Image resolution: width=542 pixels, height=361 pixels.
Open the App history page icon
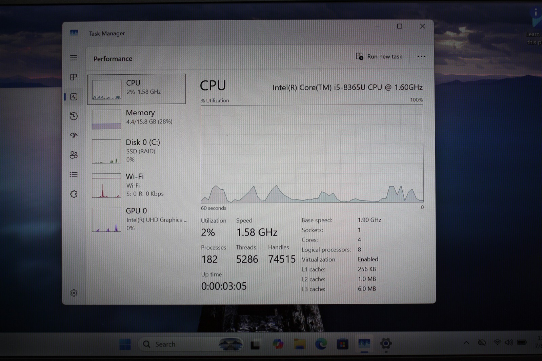click(74, 116)
